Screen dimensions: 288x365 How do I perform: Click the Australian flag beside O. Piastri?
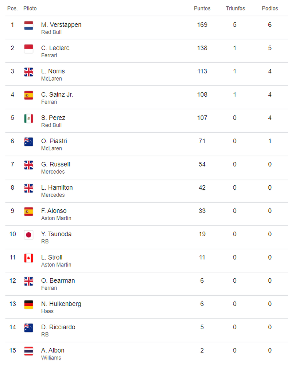(28, 142)
